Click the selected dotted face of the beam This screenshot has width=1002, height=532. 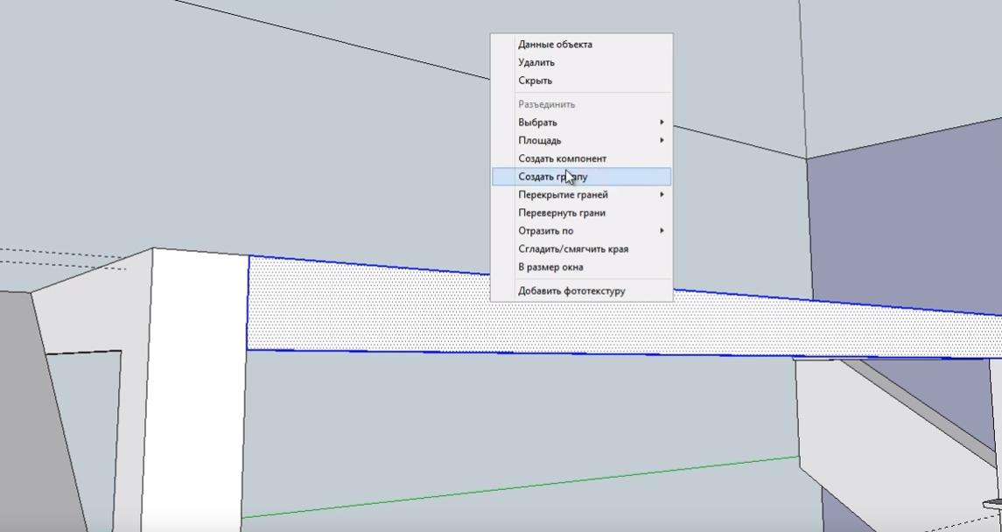click(x=394, y=306)
